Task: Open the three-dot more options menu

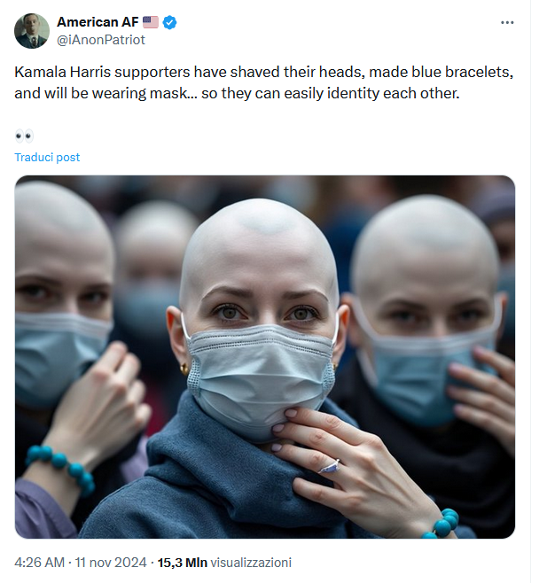Action: pos(507,23)
